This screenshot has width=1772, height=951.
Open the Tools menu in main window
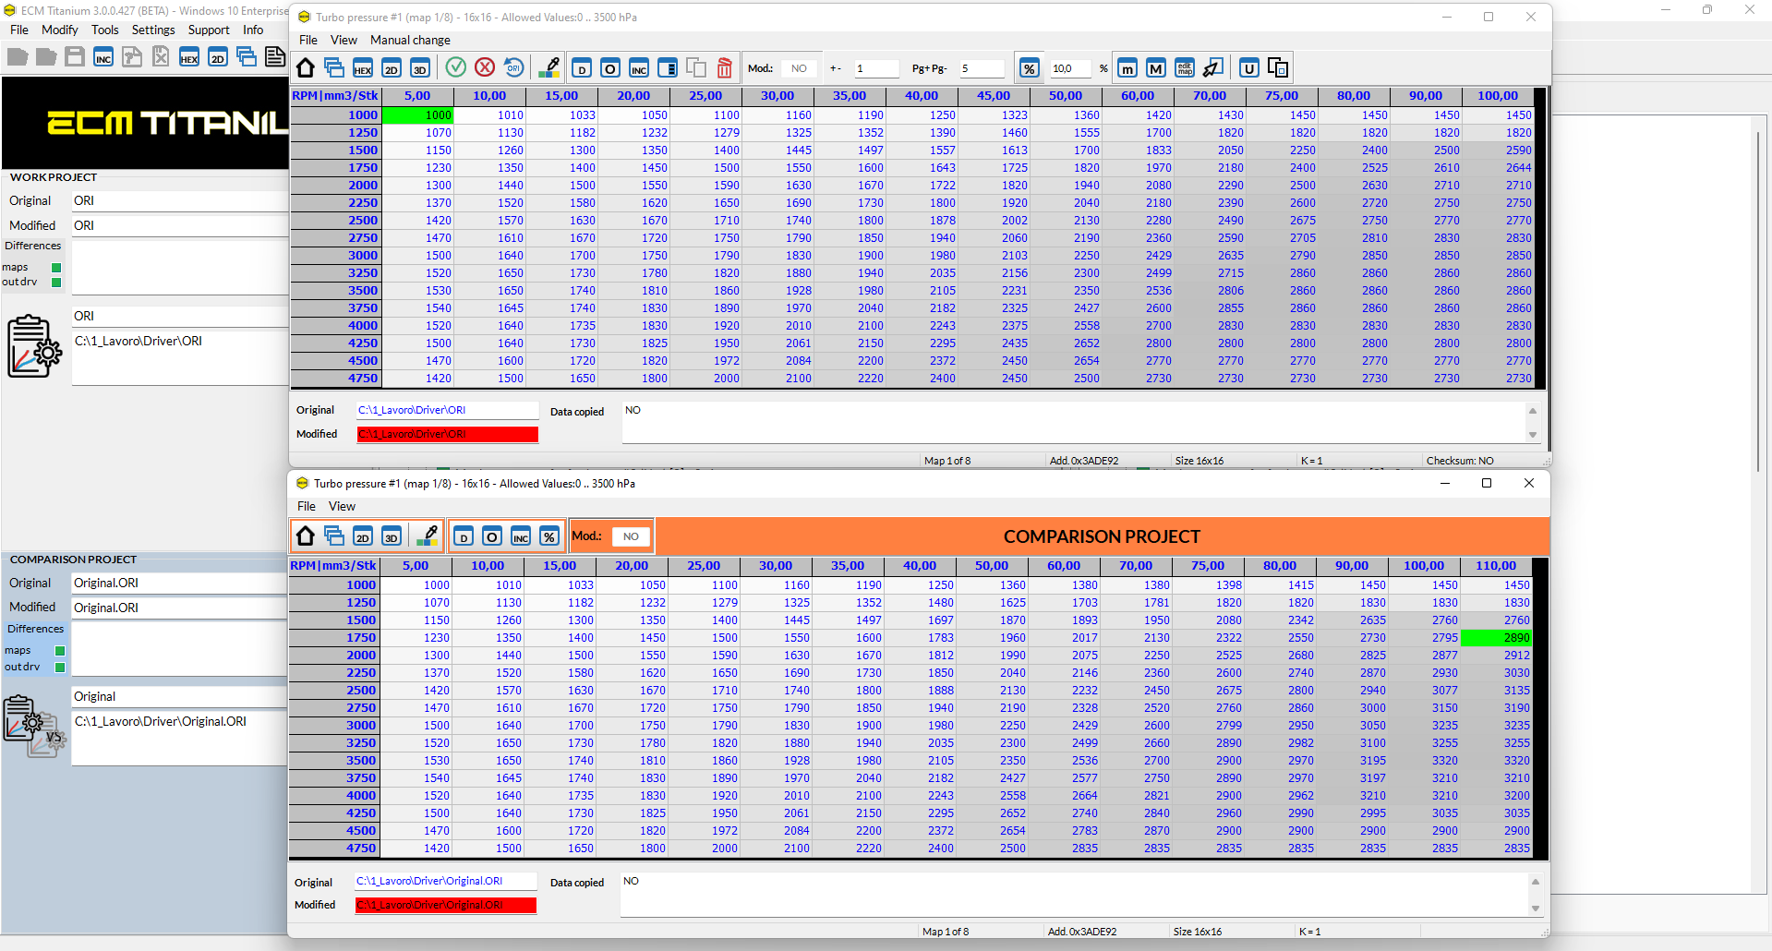[104, 30]
